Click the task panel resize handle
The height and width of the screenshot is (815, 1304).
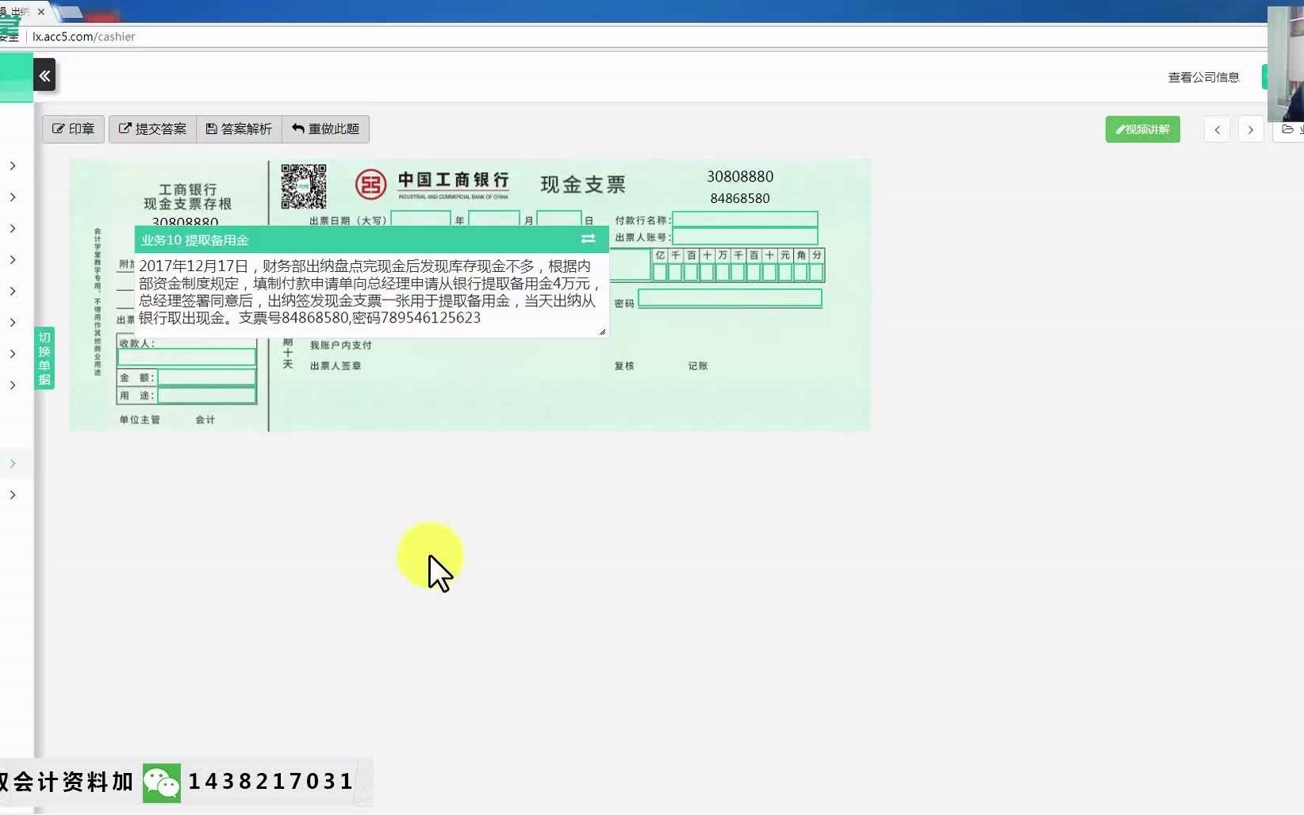coord(603,332)
